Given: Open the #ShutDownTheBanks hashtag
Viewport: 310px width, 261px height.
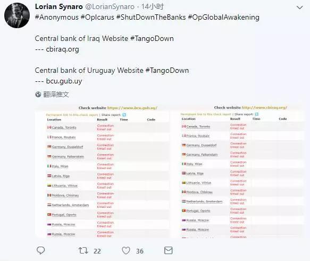Looking at the screenshot, I should tap(151, 18).
